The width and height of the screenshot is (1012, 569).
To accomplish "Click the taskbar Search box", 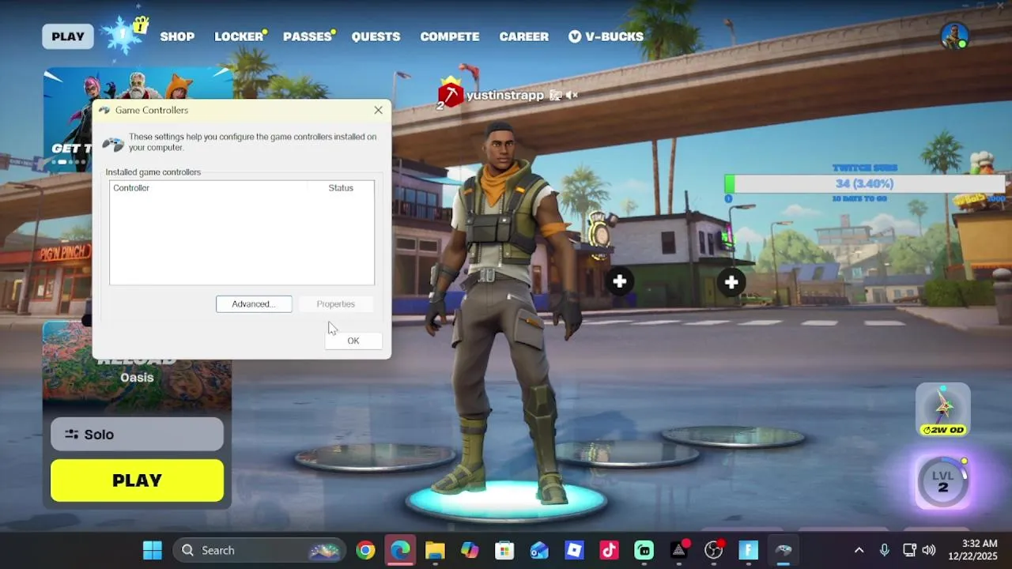I will pos(259,550).
